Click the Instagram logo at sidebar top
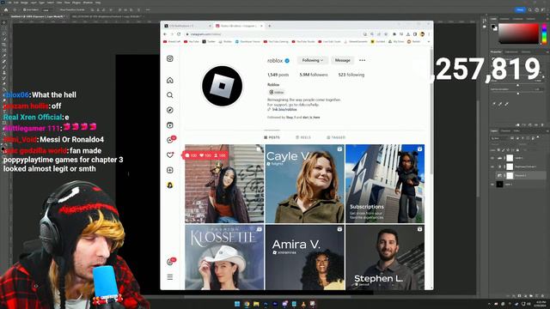Screen dimensions: 550x309 tap(170, 58)
